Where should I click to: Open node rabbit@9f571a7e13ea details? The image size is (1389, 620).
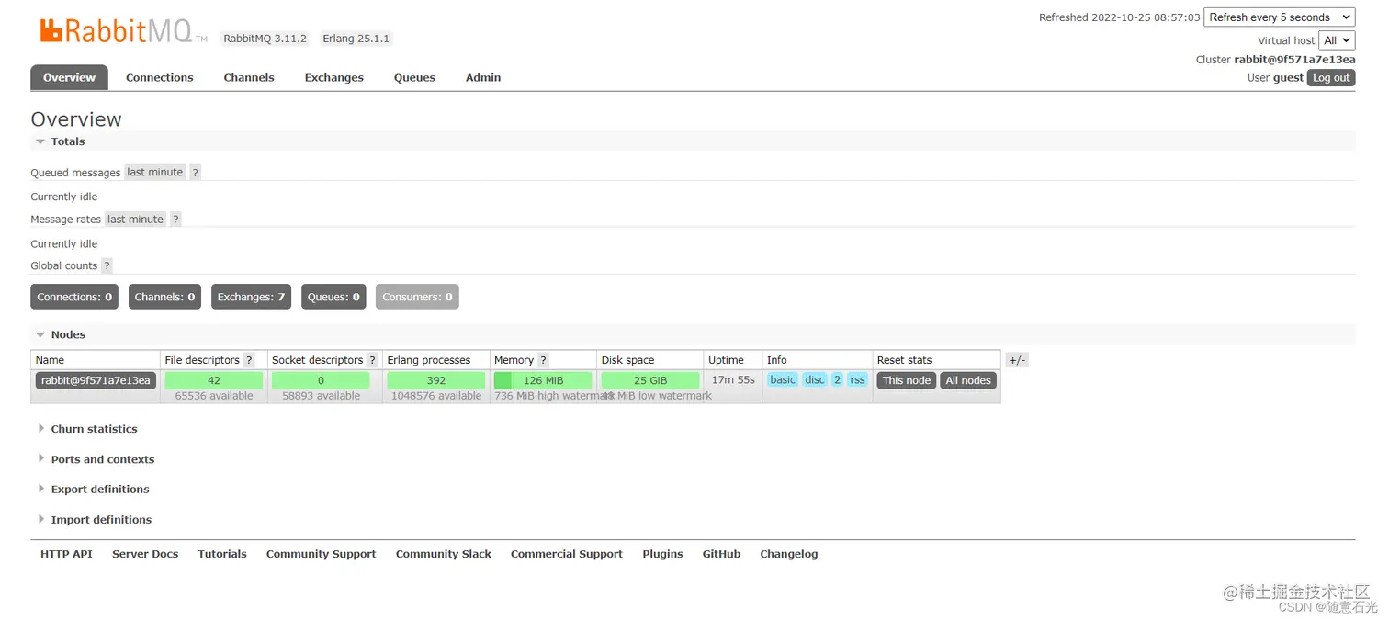point(96,380)
